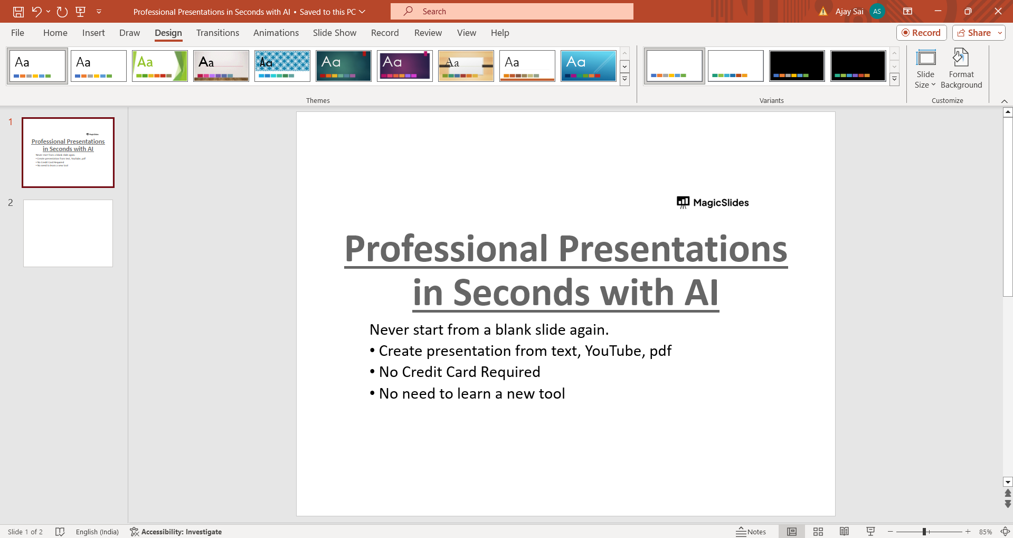Switch to Reading View
This screenshot has width=1013, height=538.
click(x=844, y=532)
